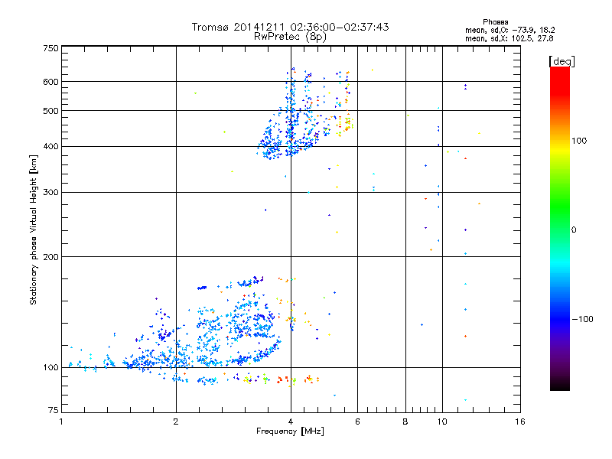Click the y-axis '100' tick label
Viewport: 612px width, 459px height.
(51, 368)
